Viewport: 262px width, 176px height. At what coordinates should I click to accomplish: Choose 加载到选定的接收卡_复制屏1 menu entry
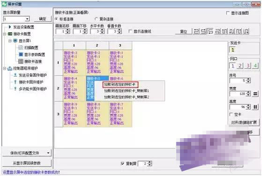pos(127,91)
